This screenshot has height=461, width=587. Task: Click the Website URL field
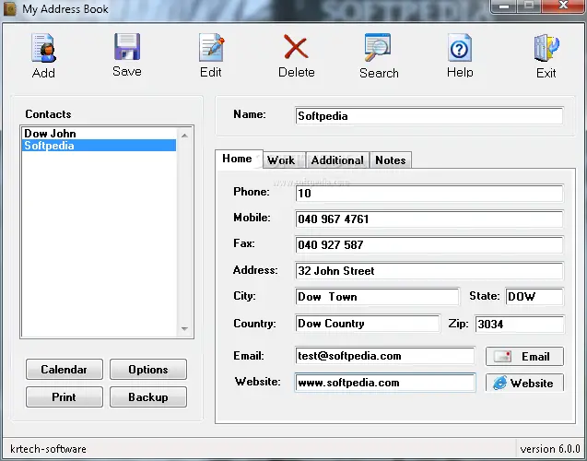point(385,383)
